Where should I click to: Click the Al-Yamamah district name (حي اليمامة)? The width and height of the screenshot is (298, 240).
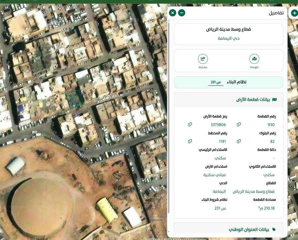pyautogui.click(x=229, y=38)
